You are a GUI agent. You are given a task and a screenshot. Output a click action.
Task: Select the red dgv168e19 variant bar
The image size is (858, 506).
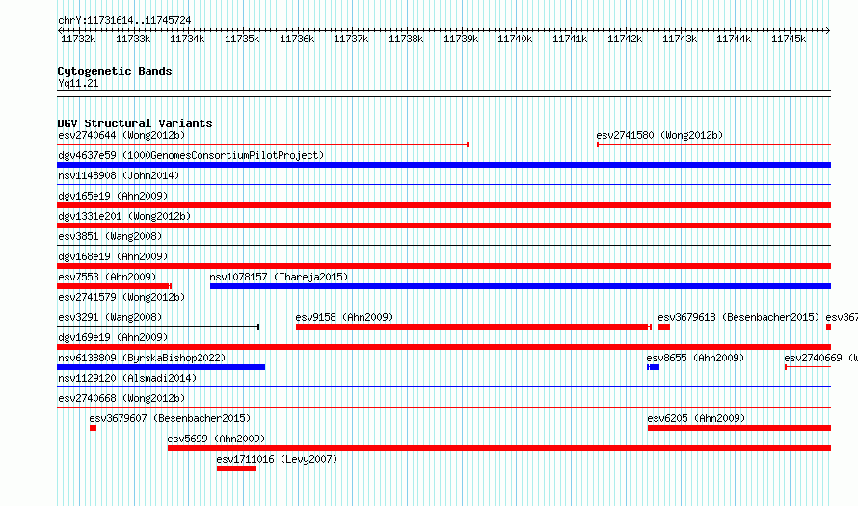click(443, 266)
